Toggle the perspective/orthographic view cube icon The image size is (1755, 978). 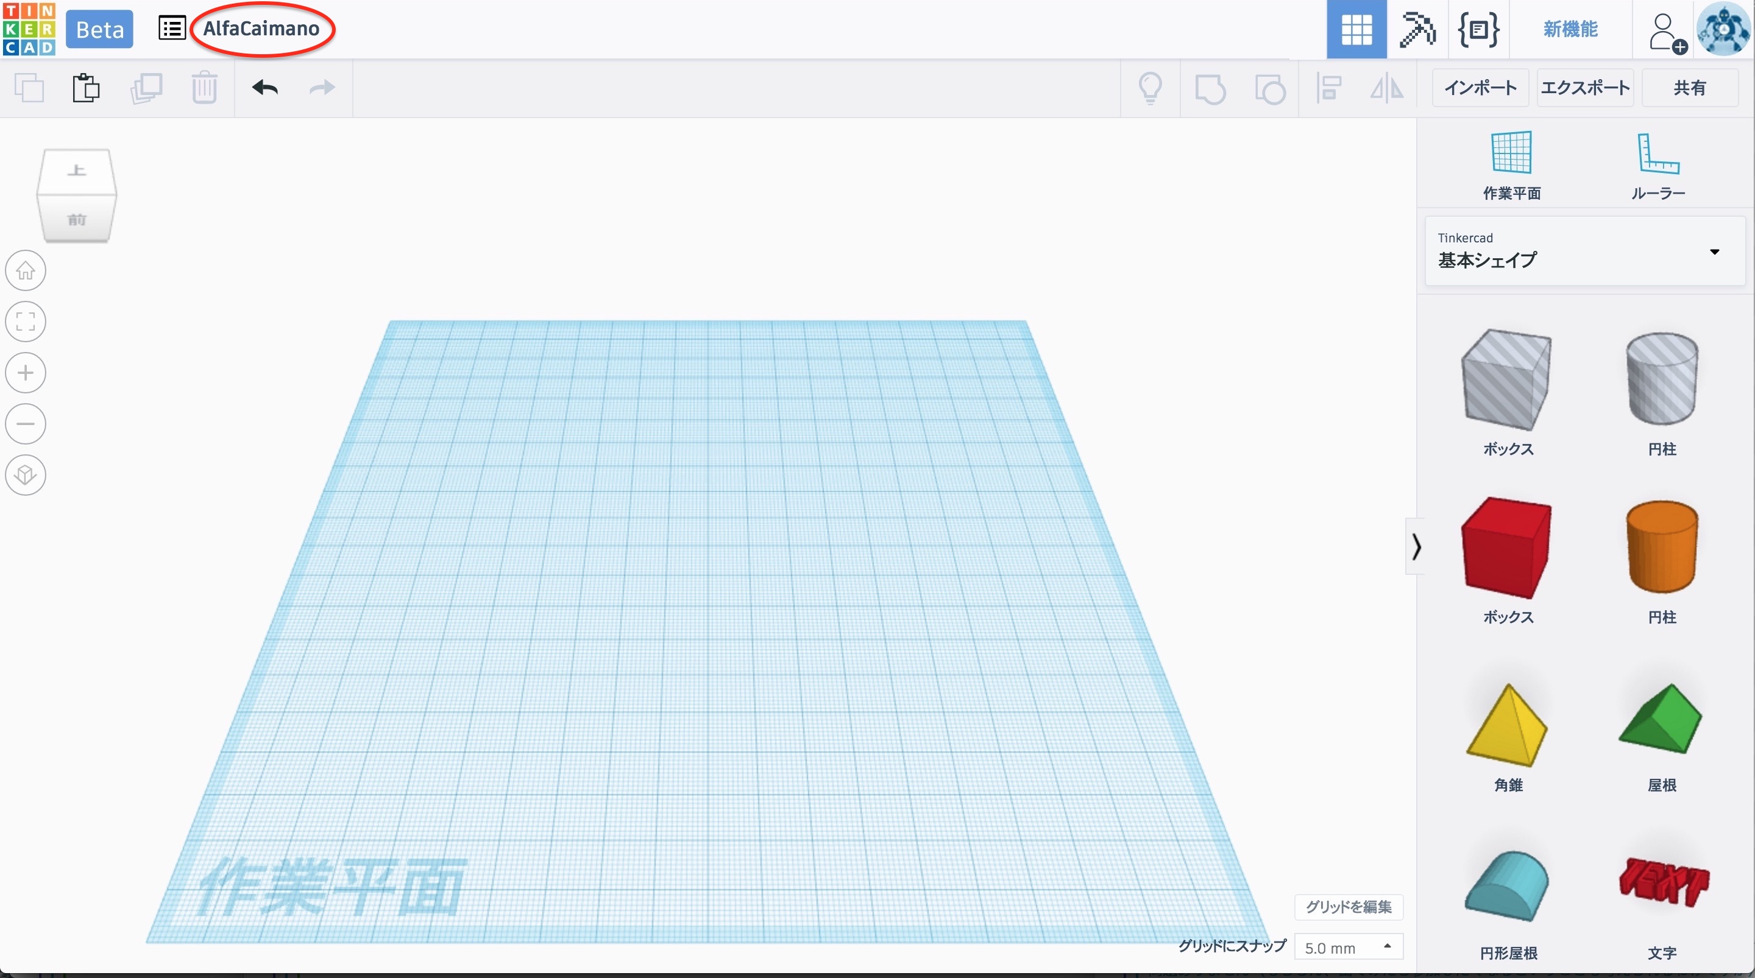(26, 475)
